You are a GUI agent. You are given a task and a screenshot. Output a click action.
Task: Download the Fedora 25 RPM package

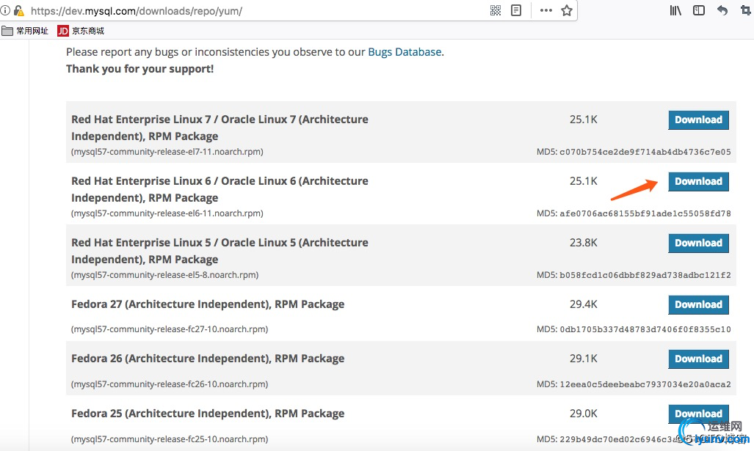click(698, 414)
